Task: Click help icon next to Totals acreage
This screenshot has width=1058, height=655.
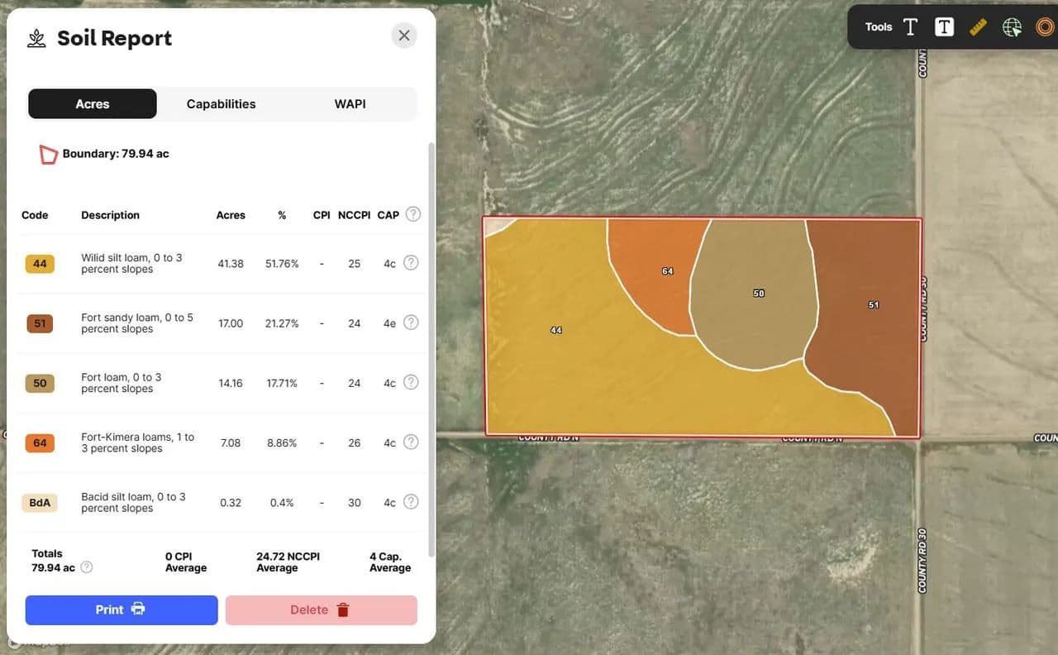Action: tap(87, 567)
